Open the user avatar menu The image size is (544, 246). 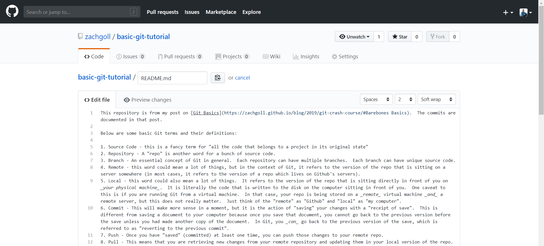(x=526, y=12)
